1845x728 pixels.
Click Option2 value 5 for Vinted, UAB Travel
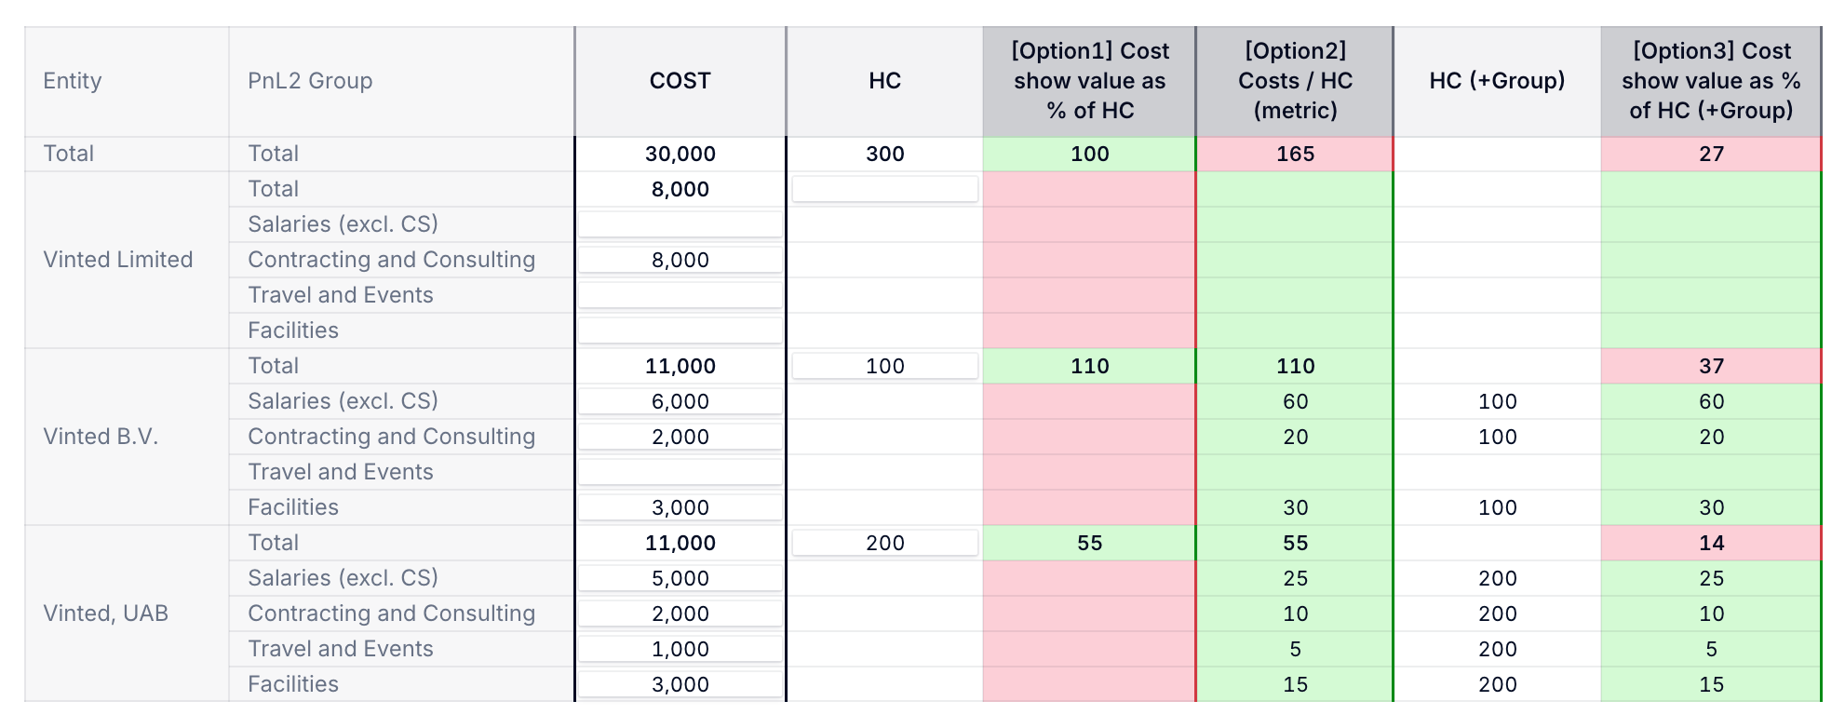coord(1295,649)
